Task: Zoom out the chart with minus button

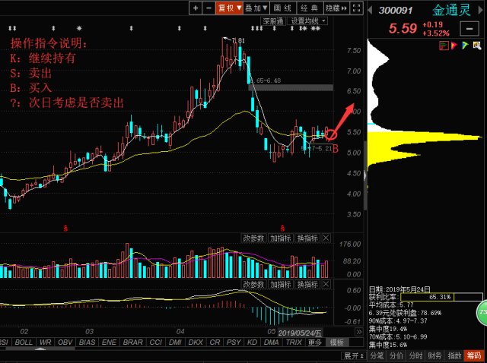Action: [x=208, y=8]
